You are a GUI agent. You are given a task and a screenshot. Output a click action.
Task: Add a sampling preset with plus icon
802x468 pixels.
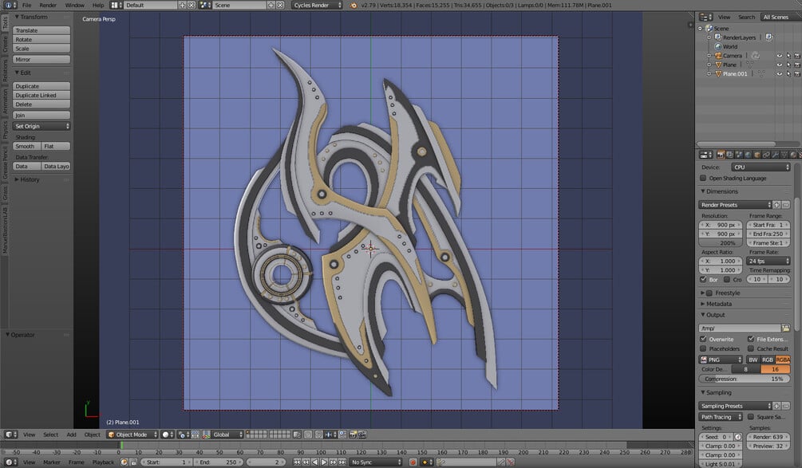click(777, 406)
